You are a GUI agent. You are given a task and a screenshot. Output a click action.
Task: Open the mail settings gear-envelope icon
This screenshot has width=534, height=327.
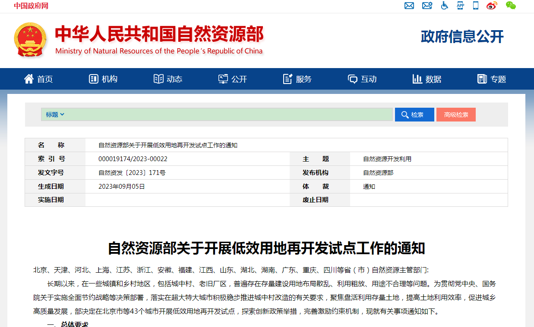(427, 6)
